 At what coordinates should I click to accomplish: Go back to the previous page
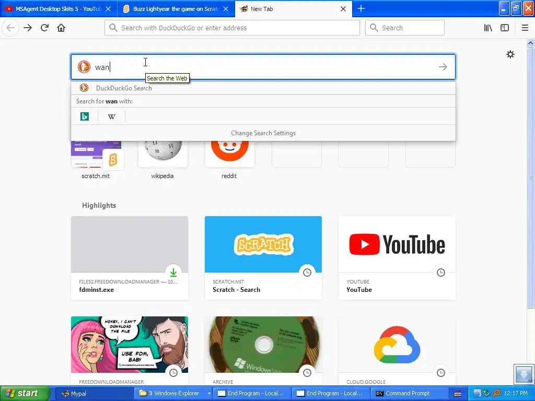(10, 28)
